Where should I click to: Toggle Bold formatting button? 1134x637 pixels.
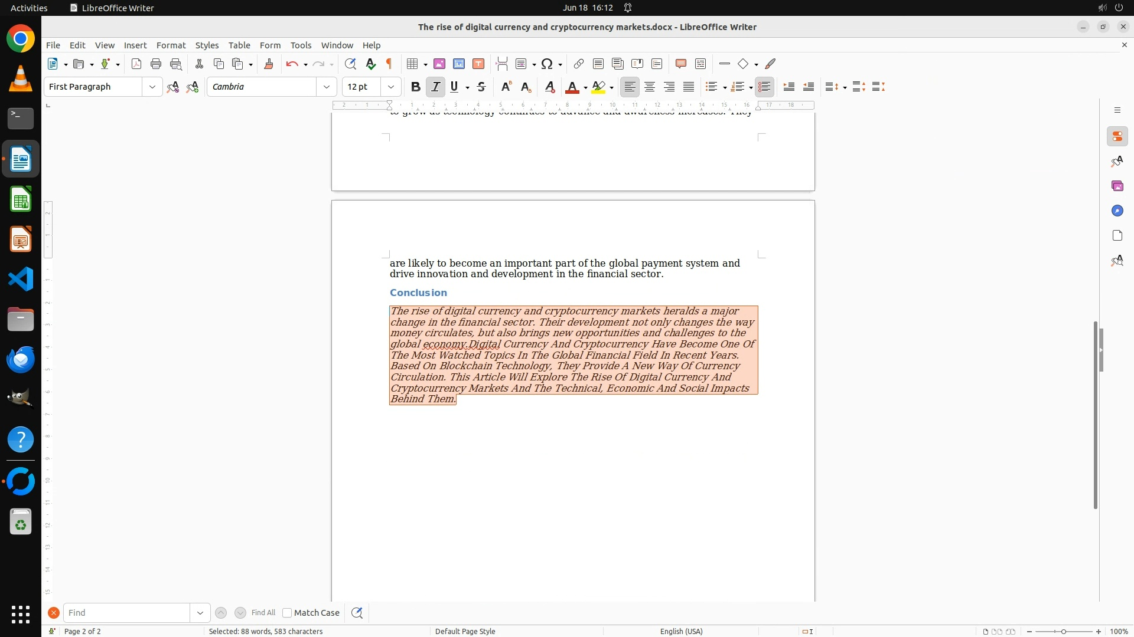tap(416, 87)
